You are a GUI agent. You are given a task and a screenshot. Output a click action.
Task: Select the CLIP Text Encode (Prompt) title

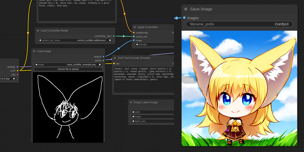pos(134,58)
